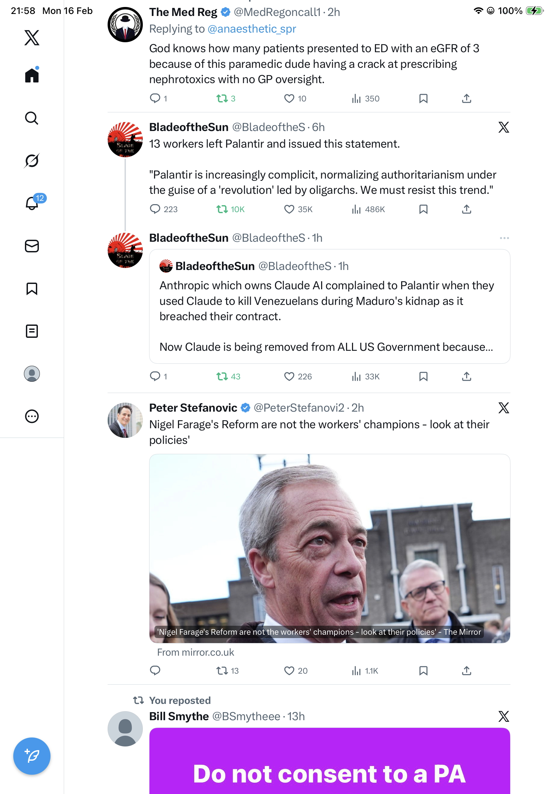554x794 pixels.
Task: Go to Home in the sidebar
Action: [x=32, y=75]
